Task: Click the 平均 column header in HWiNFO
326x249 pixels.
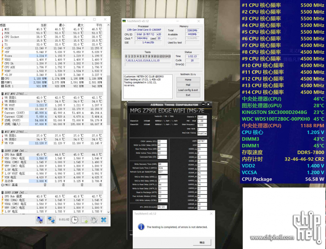Action: click(99, 25)
